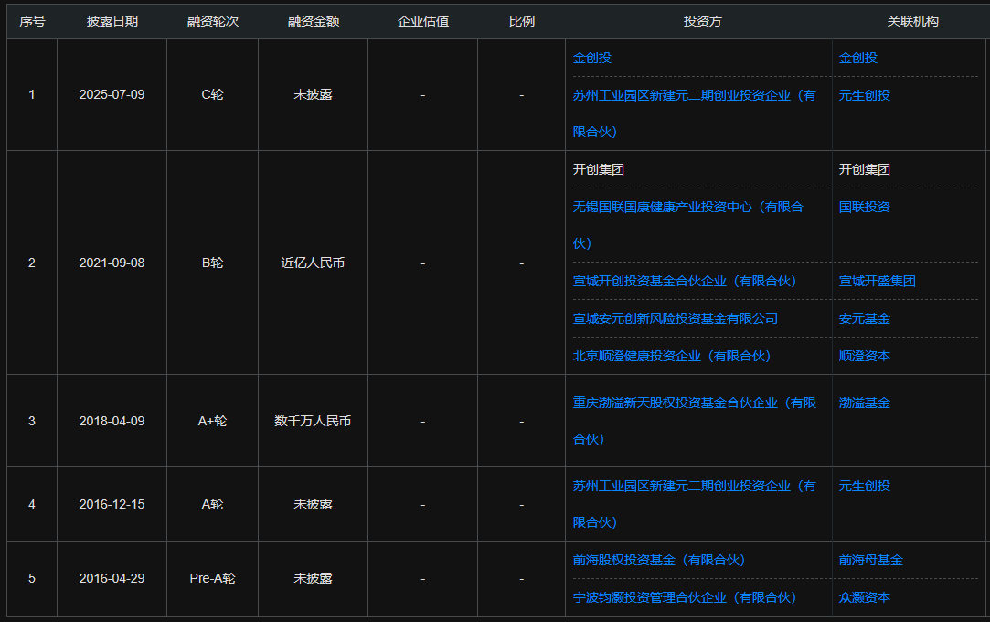
Task: Click sequence number 3 in the A+轮 row
Action: click(32, 421)
